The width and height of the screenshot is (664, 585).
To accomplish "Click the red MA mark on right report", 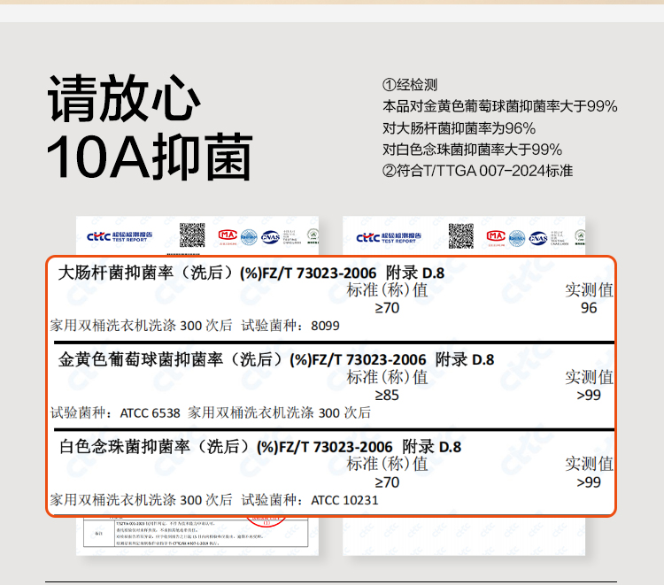I will (x=494, y=236).
